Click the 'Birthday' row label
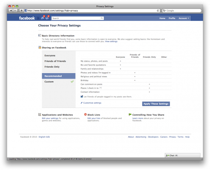Viewport: 210px width, 170px height. 85,80
